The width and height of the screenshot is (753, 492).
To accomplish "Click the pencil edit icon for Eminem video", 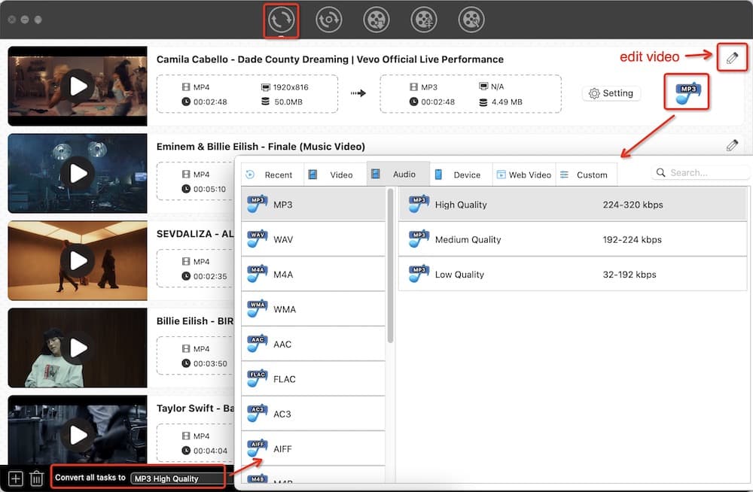I will (x=732, y=145).
